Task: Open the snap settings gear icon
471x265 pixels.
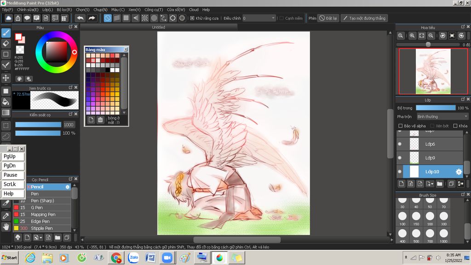Action: tap(182, 18)
